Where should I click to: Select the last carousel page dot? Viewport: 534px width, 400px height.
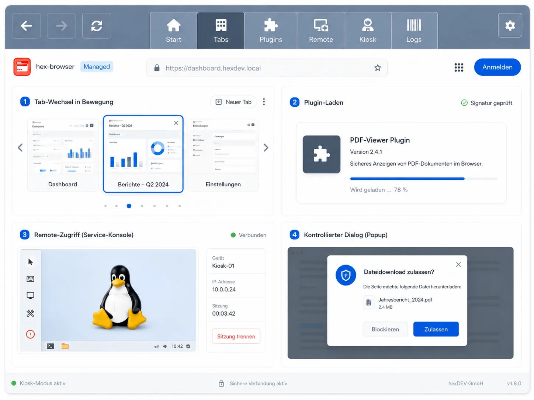click(x=180, y=206)
